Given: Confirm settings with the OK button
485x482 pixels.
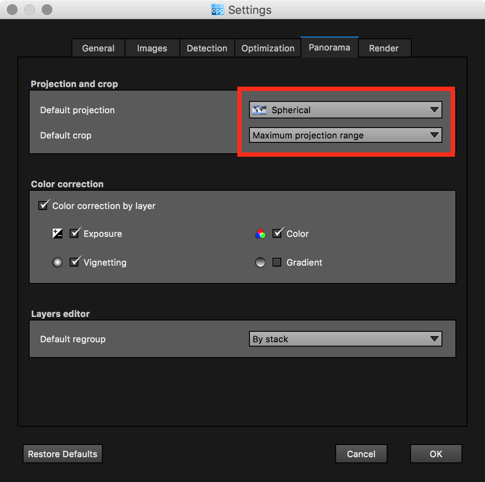Looking at the screenshot, I should point(436,454).
